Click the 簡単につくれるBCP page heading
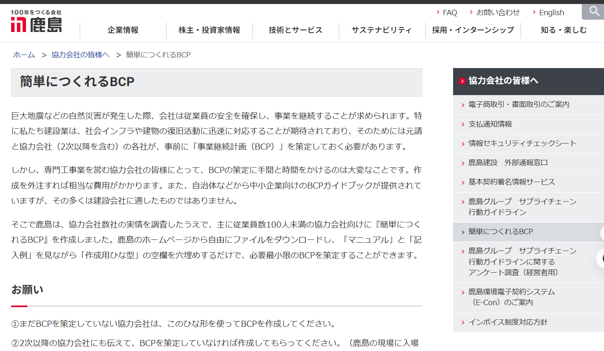Screen dimensions: 604x351 point(77,82)
